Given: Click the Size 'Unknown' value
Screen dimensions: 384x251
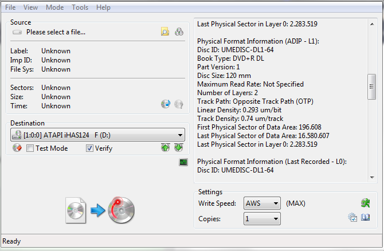Looking at the screenshot, I should [56, 97].
